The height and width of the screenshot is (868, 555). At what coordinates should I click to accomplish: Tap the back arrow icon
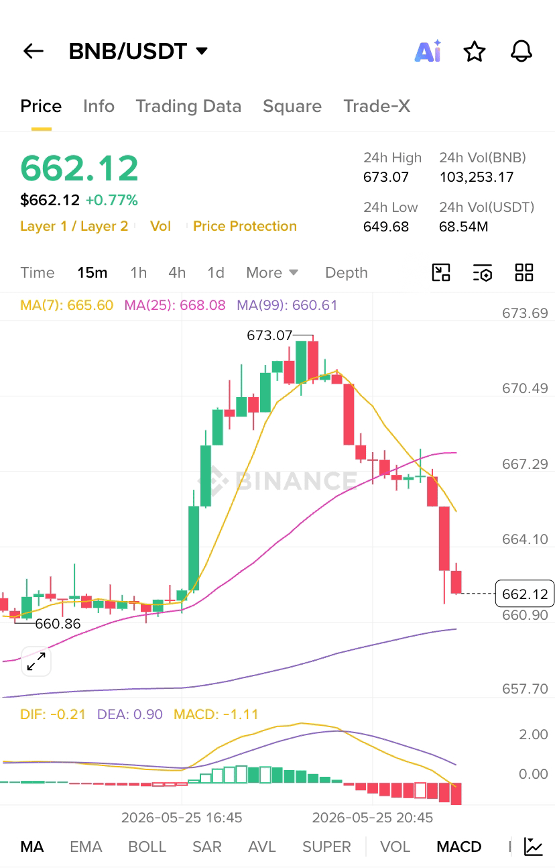(x=33, y=51)
